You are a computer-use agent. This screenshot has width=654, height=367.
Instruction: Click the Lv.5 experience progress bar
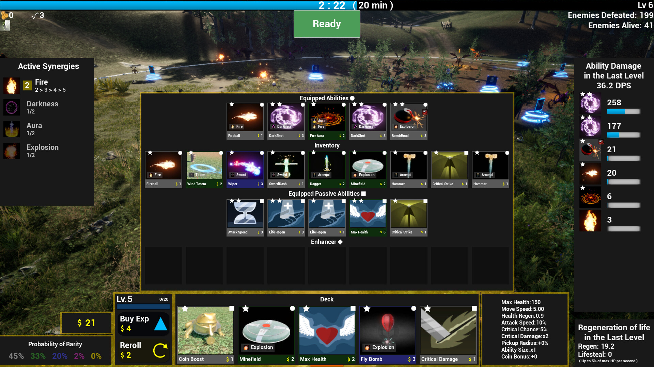click(143, 307)
